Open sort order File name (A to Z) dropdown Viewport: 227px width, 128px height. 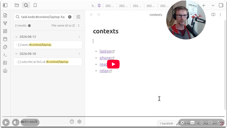[x=66, y=25]
